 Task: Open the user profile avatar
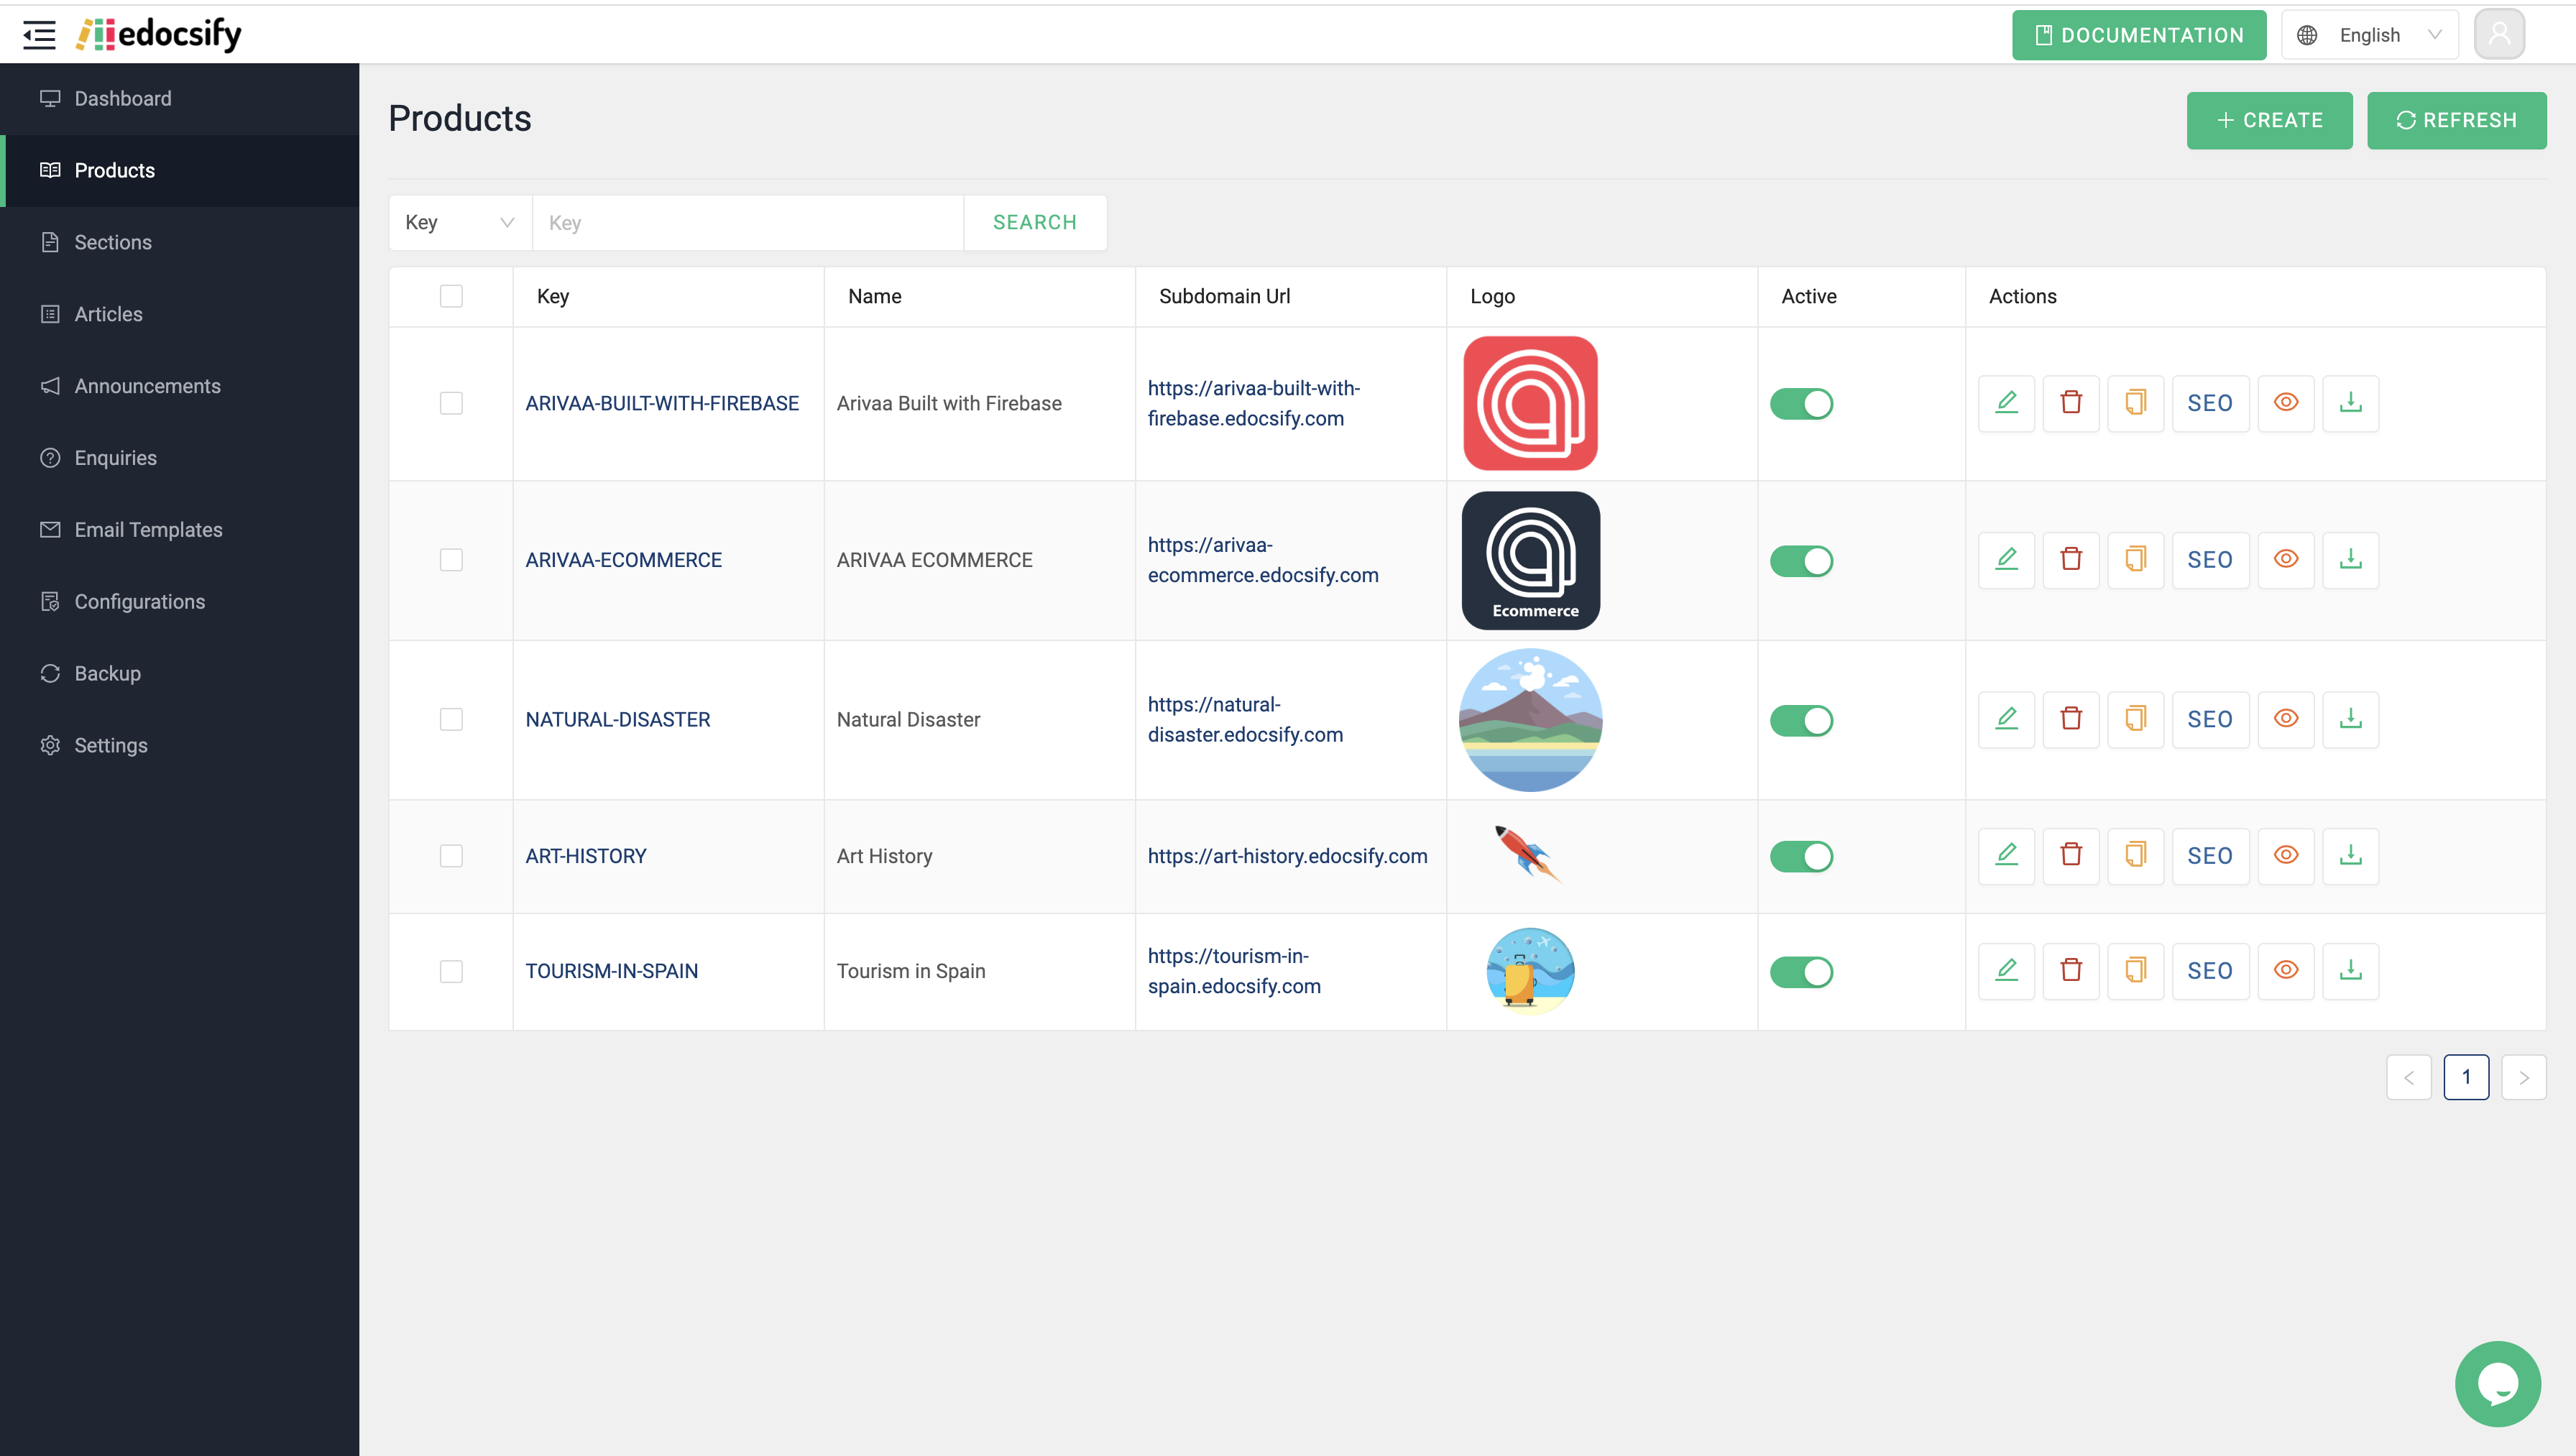click(2499, 35)
